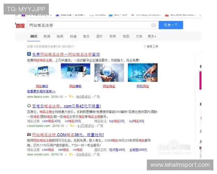This screenshot has height=174, width=217.
Task: Expand dropdown arrow next to cloud.baidu.com
Action: (67, 126)
